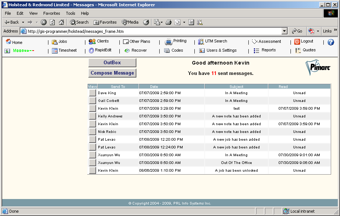View the Gail Corbett message
Viewport: 340px width, 216px height.
[92, 101]
